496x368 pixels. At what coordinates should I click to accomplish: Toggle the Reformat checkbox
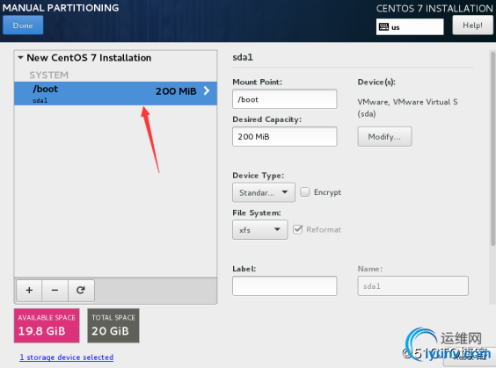297,229
